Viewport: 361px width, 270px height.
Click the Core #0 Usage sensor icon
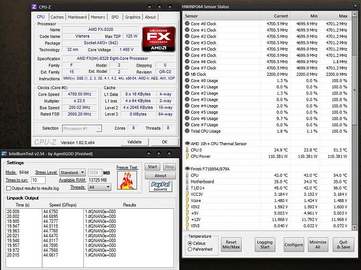187,81
